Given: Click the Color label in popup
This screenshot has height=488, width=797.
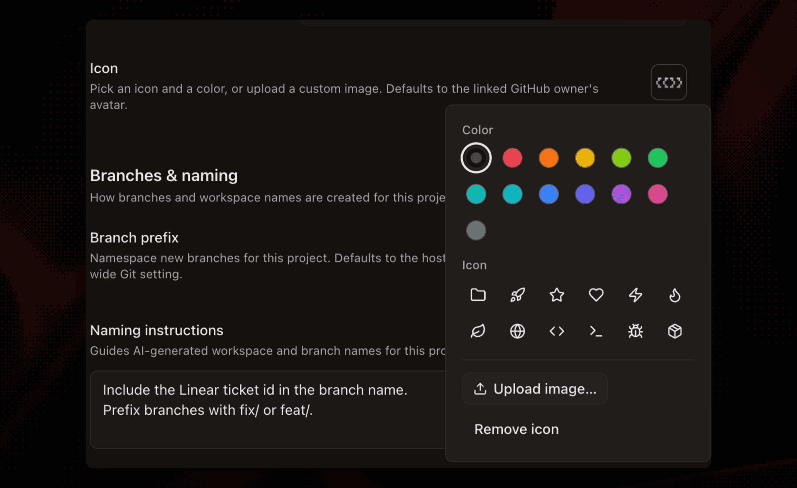Looking at the screenshot, I should click(x=477, y=130).
